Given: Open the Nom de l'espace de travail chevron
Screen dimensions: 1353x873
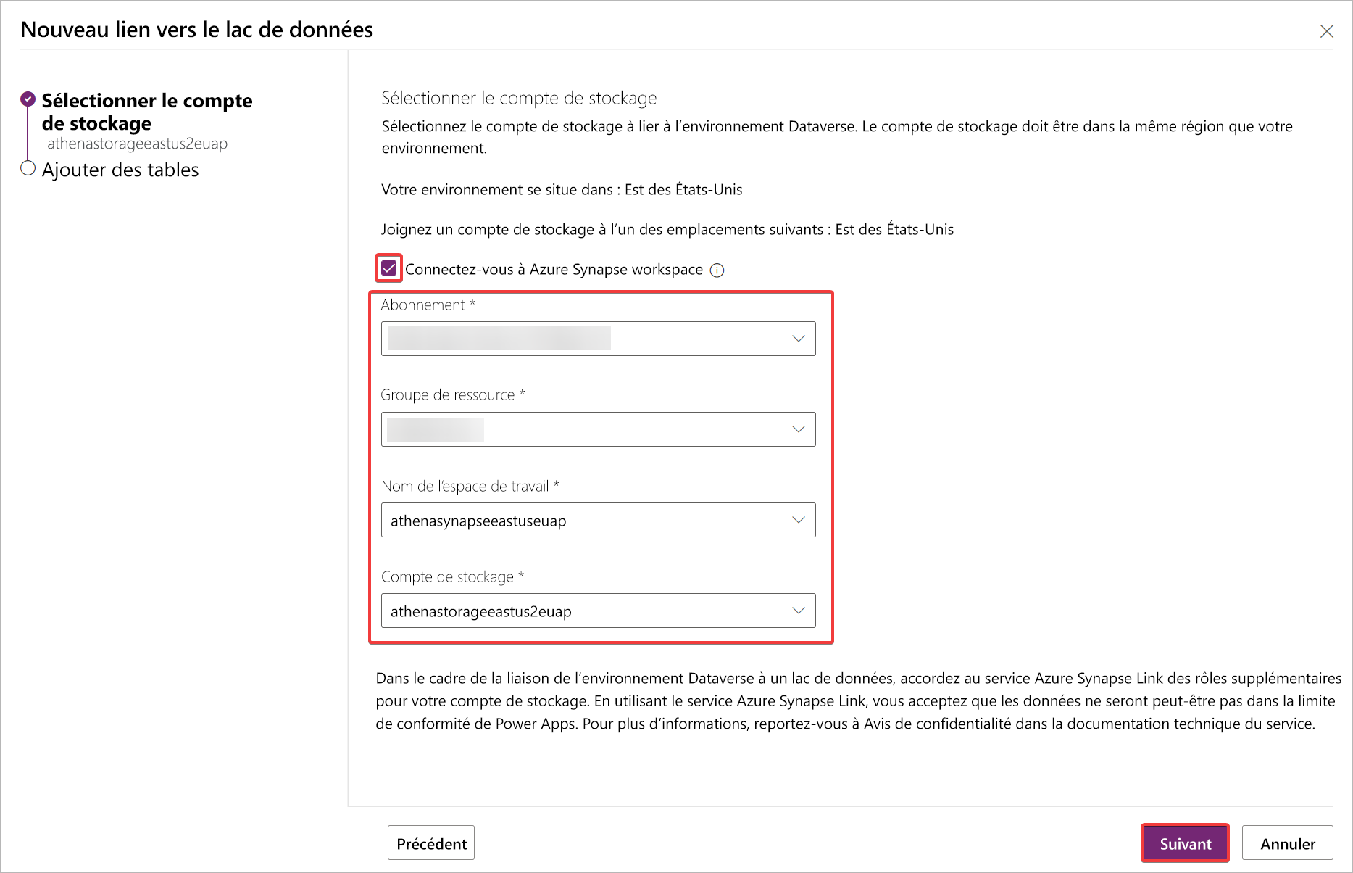Looking at the screenshot, I should (x=797, y=520).
